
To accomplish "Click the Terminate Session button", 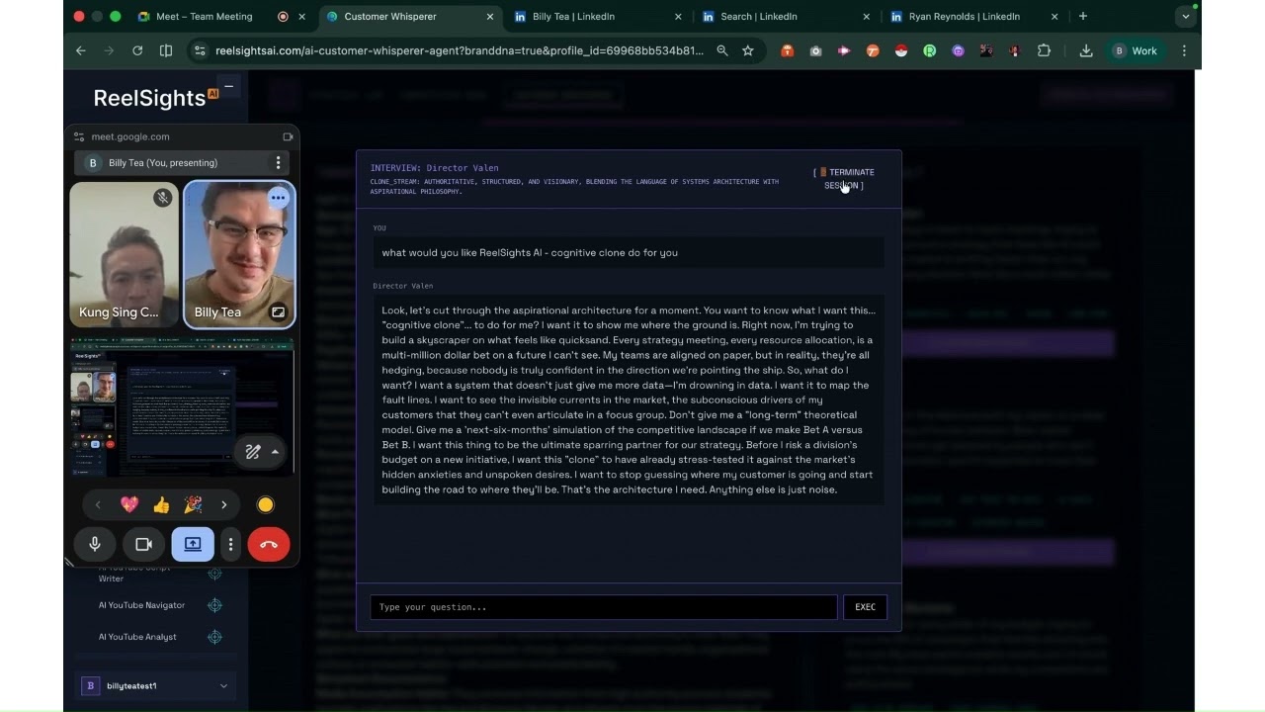I will [844, 179].
